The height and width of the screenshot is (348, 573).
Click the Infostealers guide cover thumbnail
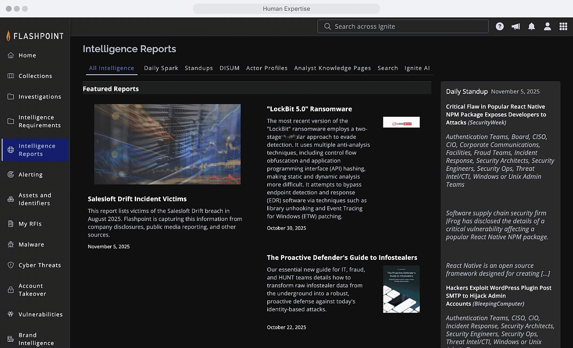[x=401, y=289]
